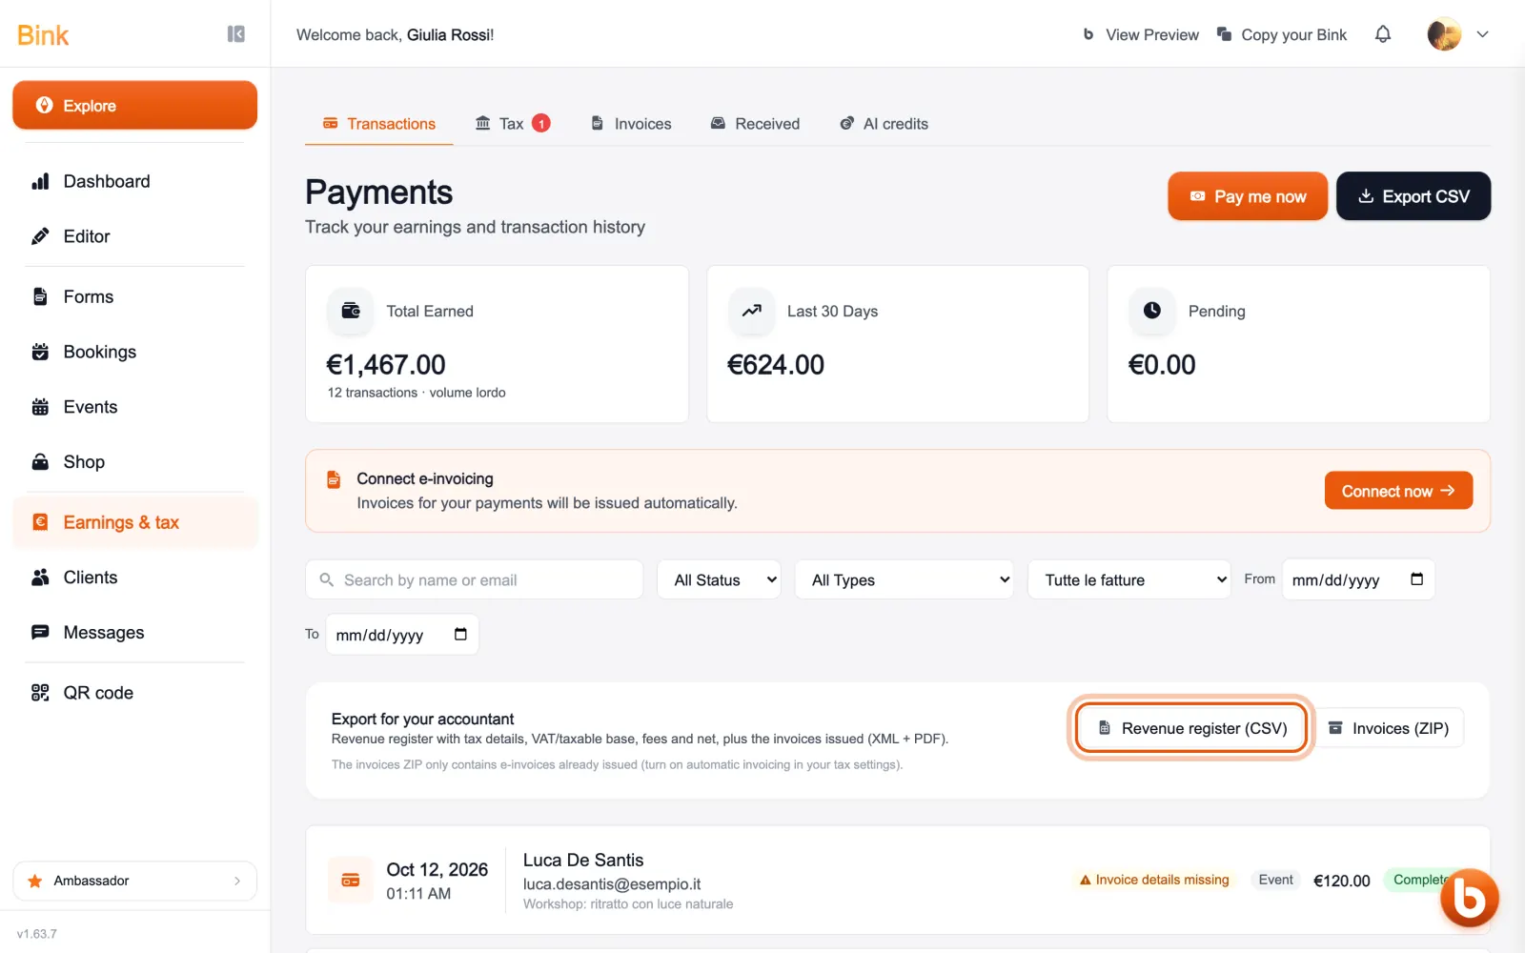The image size is (1525, 953).
Task: Expand the All Status dropdown
Action: point(720,579)
